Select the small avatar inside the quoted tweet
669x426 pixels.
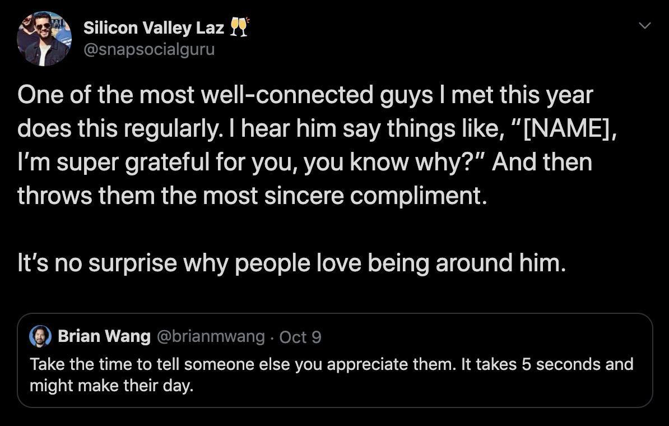coord(39,336)
